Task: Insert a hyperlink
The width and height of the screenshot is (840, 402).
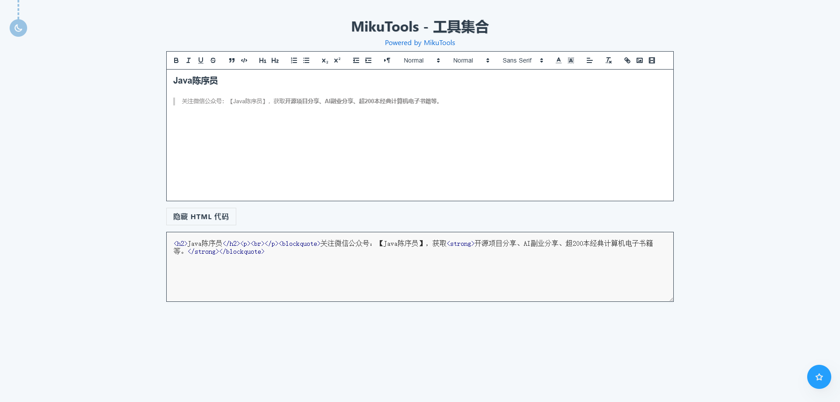Action: [x=627, y=60]
